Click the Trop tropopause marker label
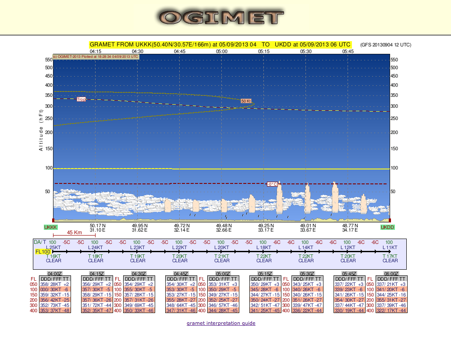The width and height of the screenshot is (451, 338). coord(82,99)
